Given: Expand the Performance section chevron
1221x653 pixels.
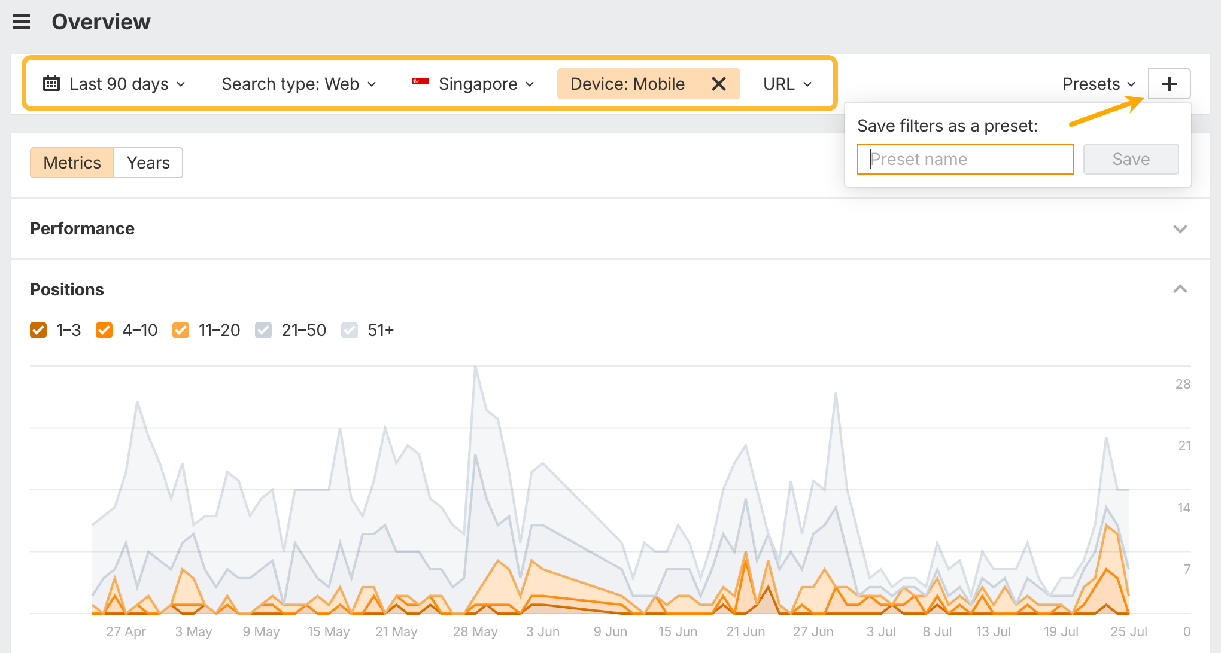Looking at the screenshot, I should [x=1180, y=229].
